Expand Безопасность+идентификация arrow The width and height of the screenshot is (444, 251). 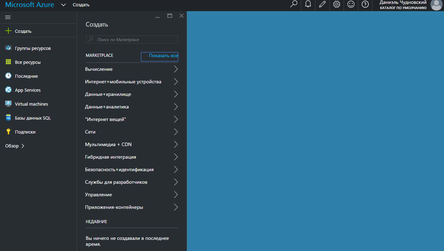point(176,169)
